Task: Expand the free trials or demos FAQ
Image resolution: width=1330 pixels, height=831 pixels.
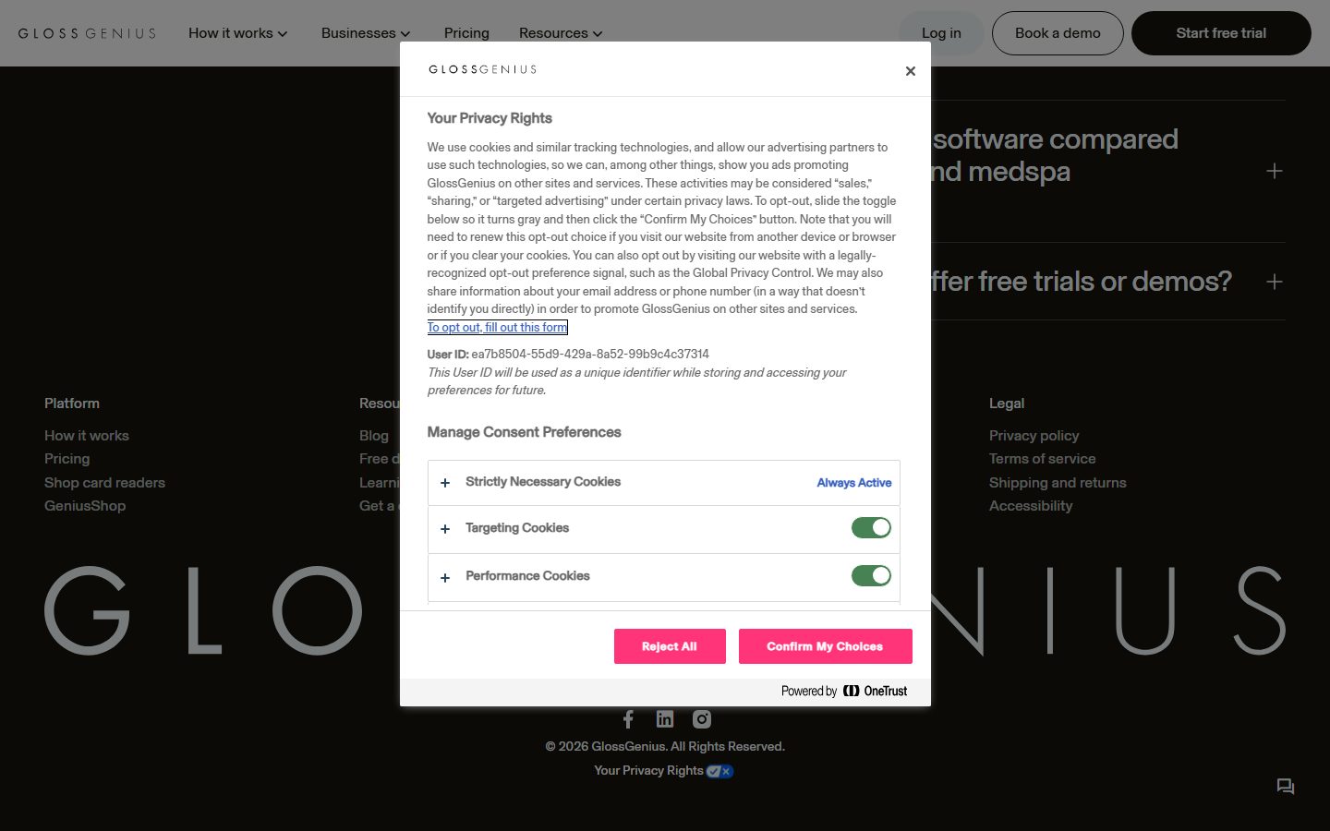Action: click(x=1275, y=282)
